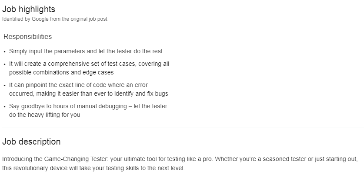This screenshot has width=364, height=174.
Task: Click 'possible combinations and edge cases' line
Action: click(x=61, y=72)
